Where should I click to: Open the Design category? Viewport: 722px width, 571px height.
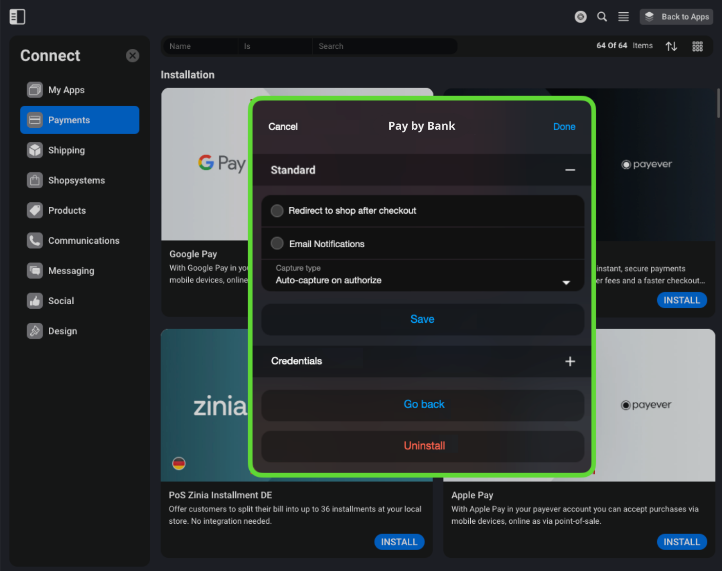click(80, 331)
